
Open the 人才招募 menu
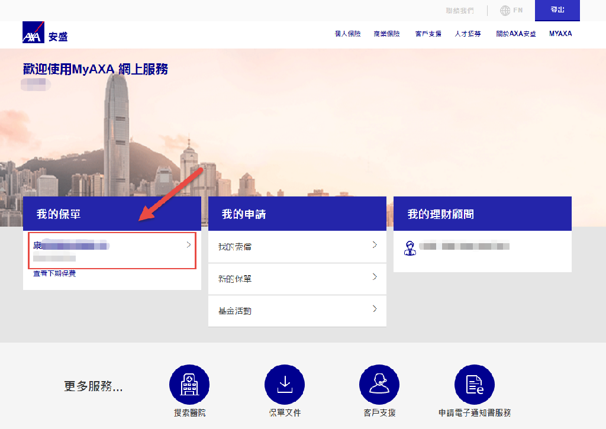[x=468, y=34]
